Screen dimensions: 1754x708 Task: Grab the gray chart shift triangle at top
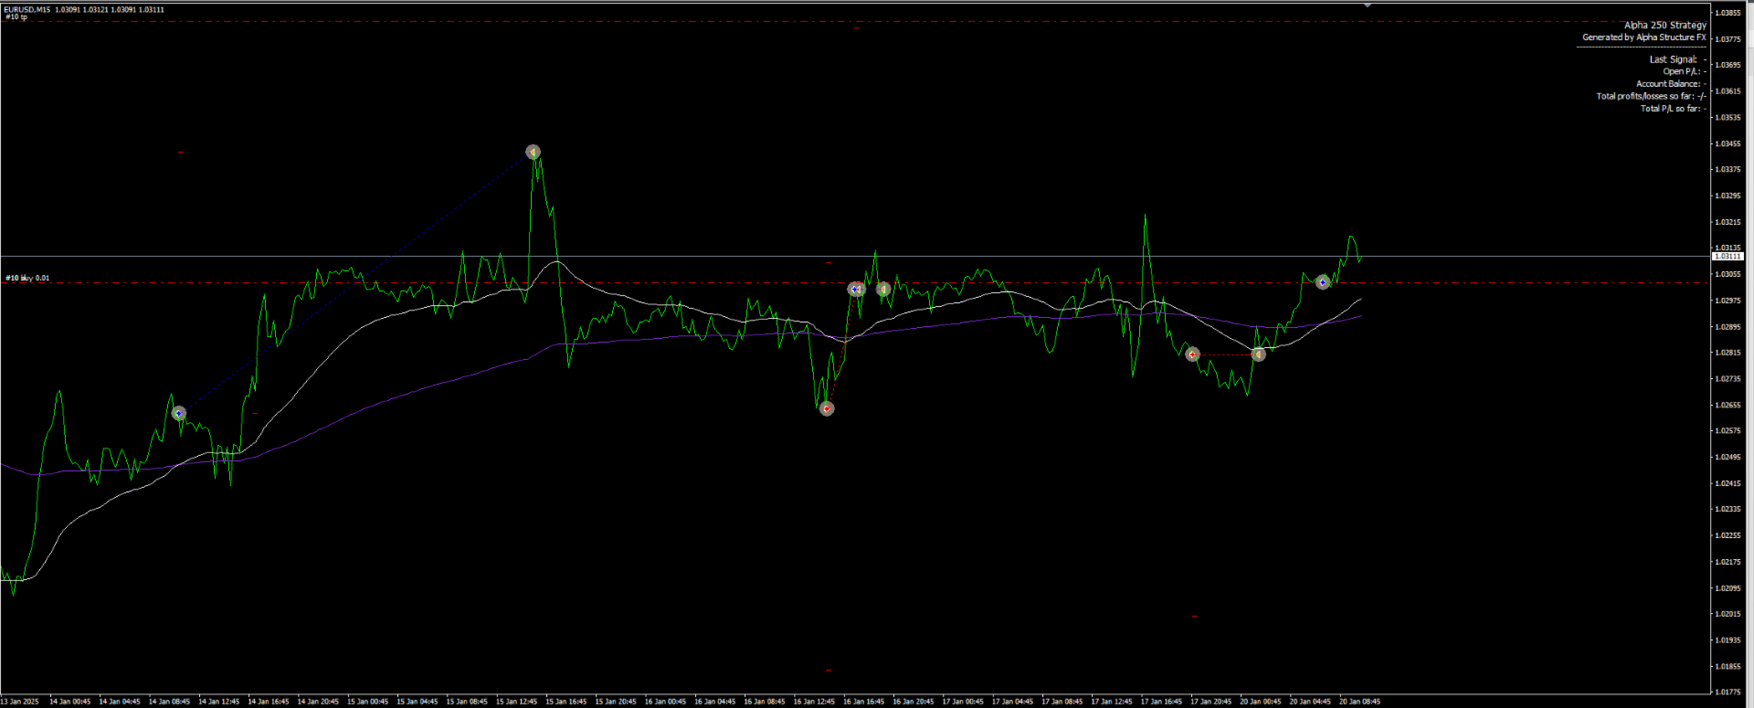1368,5
